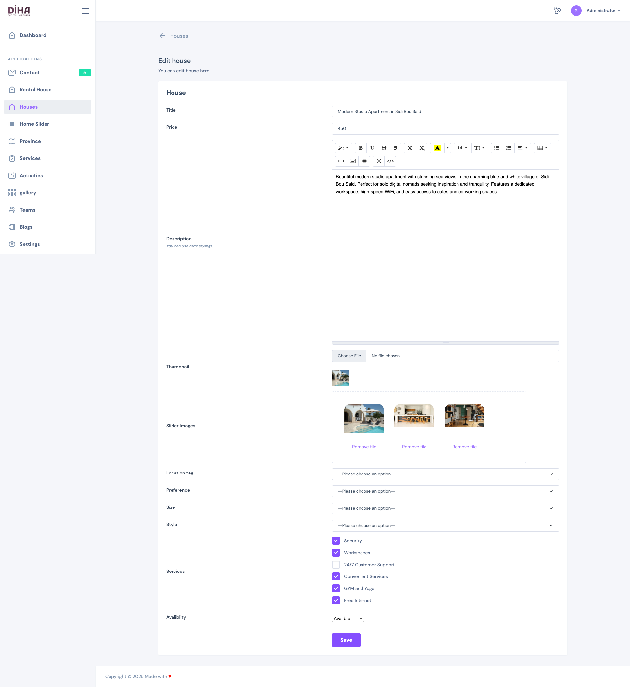Click Choose File for thumbnail
The width and height of the screenshot is (630, 687).
click(x=349, y=356)
